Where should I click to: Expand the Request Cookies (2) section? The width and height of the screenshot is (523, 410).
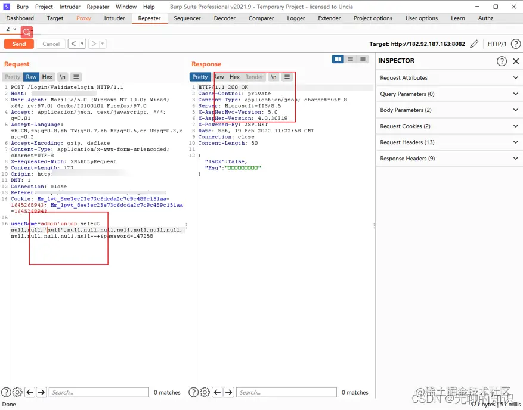pos(449,126)
